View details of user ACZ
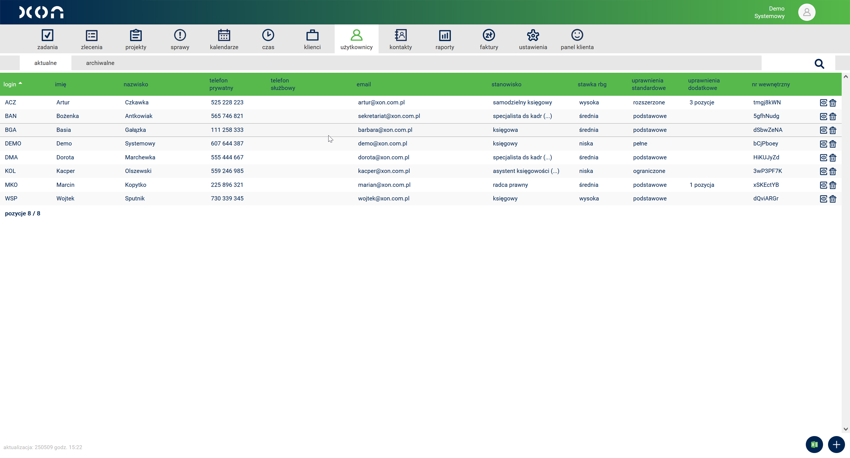The height and width of the screenshot is (458, 850). coord(823,103)
